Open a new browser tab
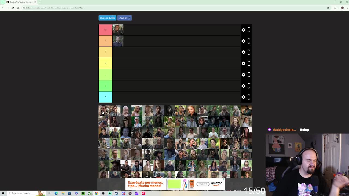 [40, 2]
